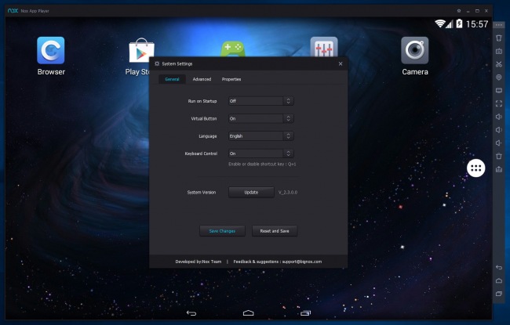
Task: Click the shake device icon atop sidebar
Action: click(x=498, y=38)
